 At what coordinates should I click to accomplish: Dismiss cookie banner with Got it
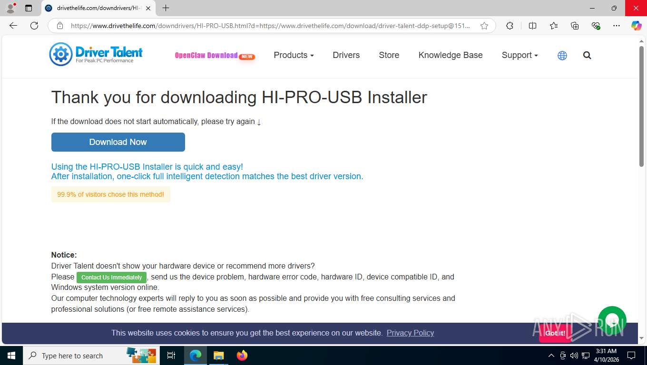point(555,333)
